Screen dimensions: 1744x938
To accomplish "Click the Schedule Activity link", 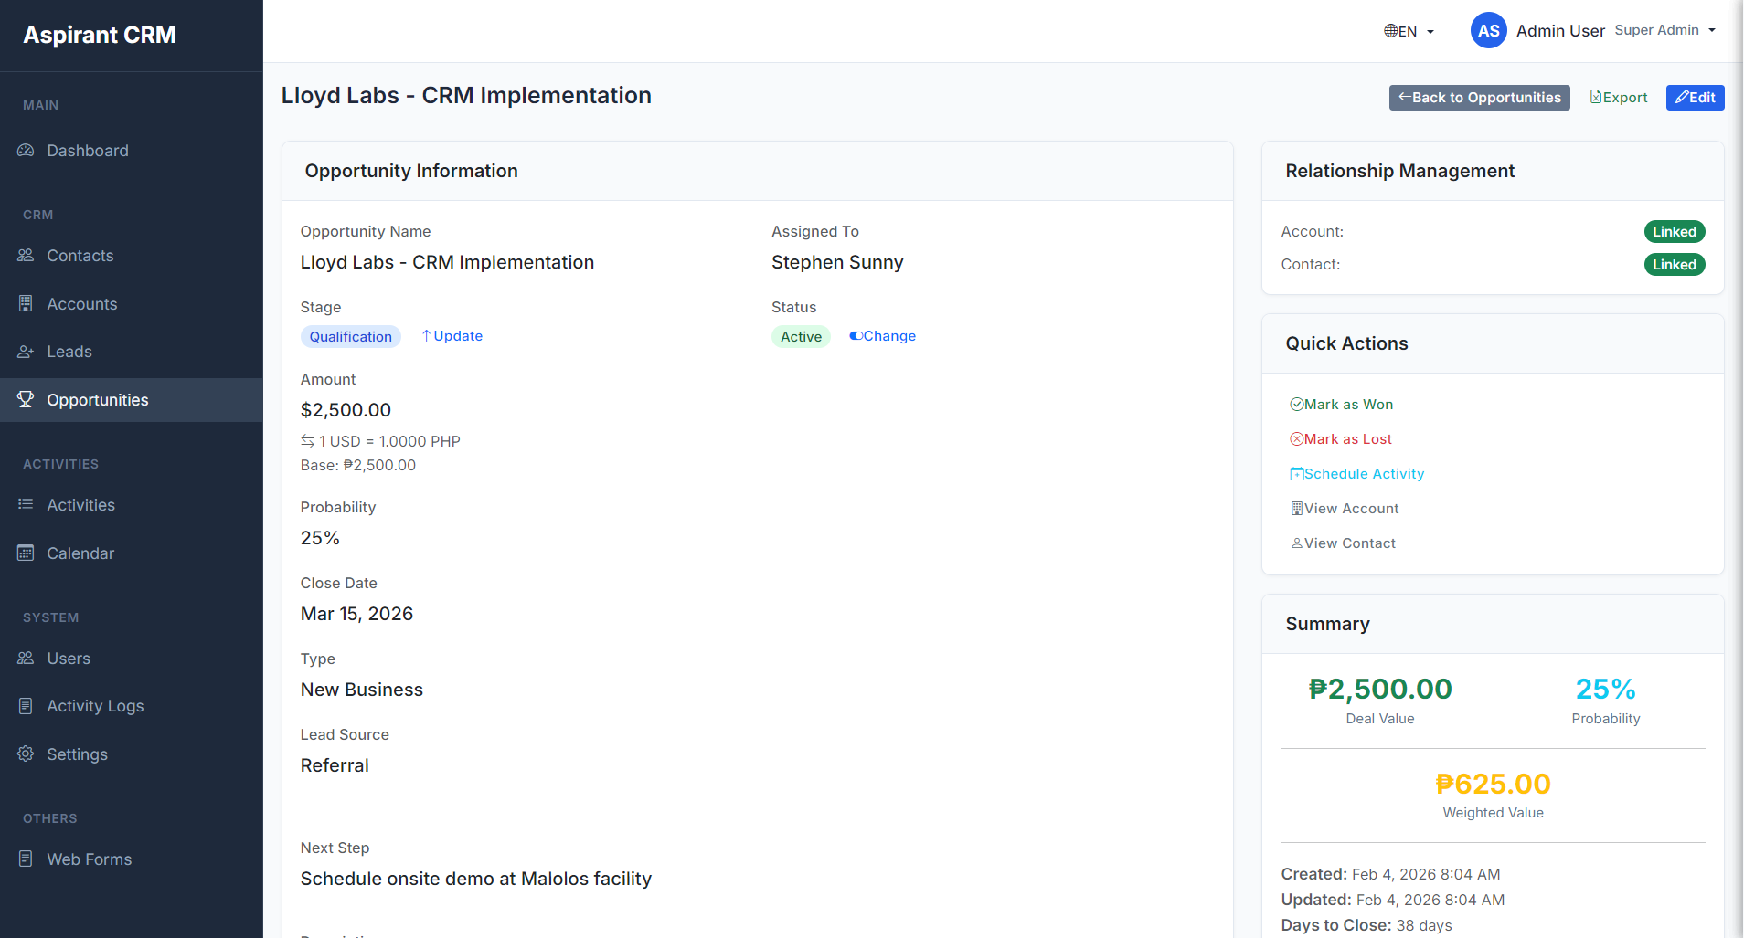I will [1356, 474].
